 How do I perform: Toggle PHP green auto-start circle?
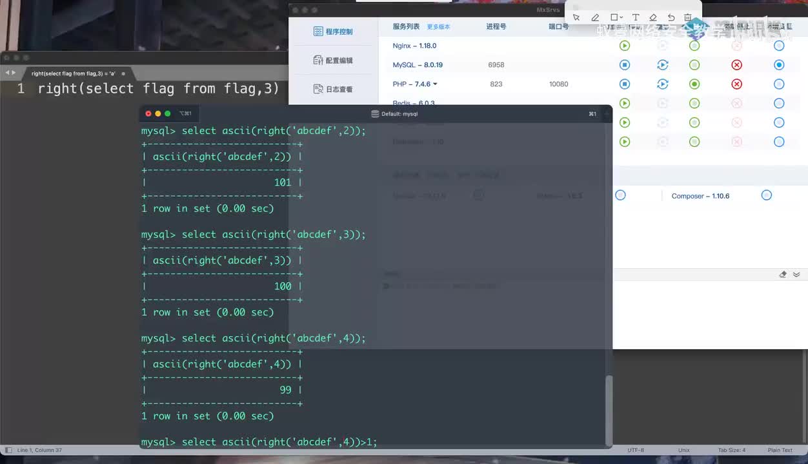click(694, 84)
